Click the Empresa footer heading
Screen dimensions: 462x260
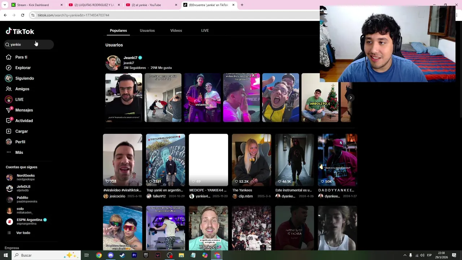coord(12,248)
